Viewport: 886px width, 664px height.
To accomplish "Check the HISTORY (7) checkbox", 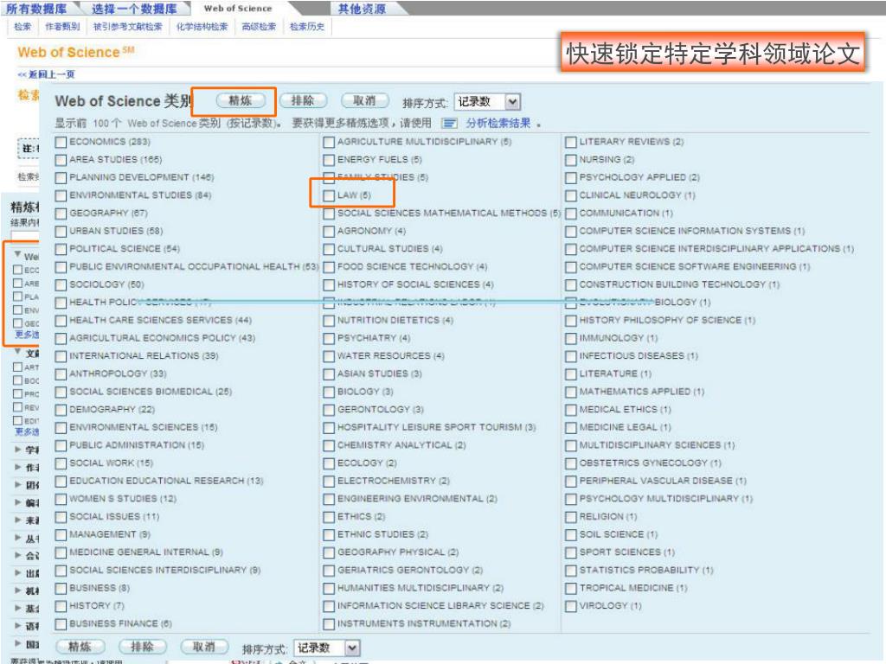I will [61, 606].
